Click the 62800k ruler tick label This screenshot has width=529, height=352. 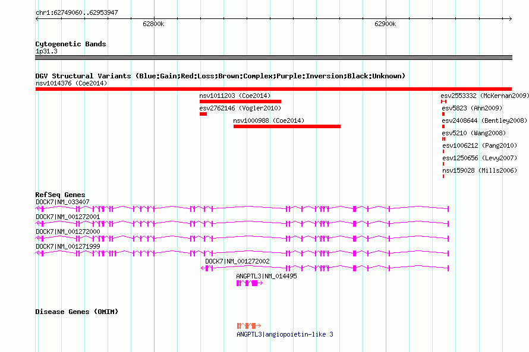point(153,24)
